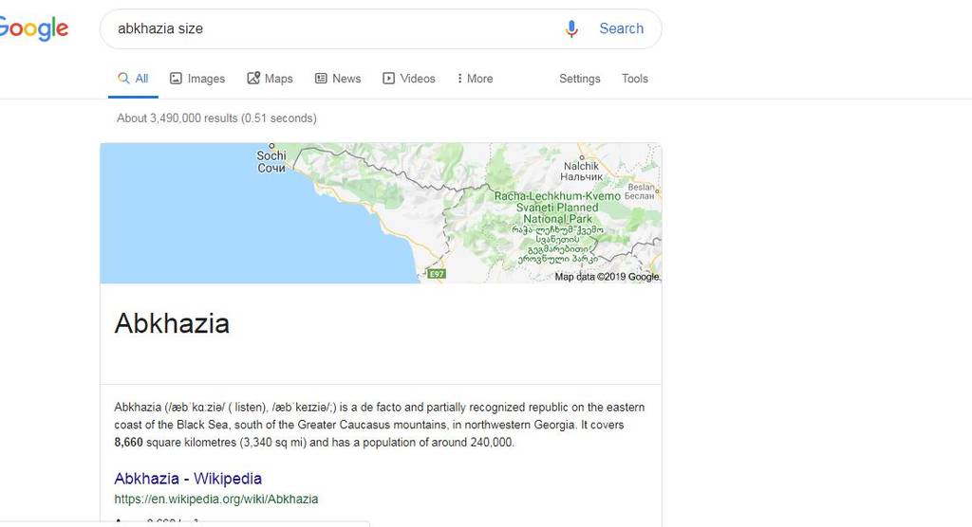Expand the More search categories menu
Viewport: 972px width, 527px height.
[x=475, y=79]
